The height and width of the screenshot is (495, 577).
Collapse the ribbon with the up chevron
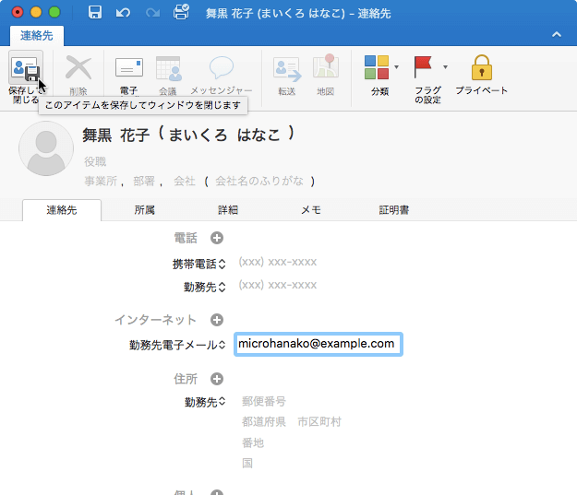557,34
